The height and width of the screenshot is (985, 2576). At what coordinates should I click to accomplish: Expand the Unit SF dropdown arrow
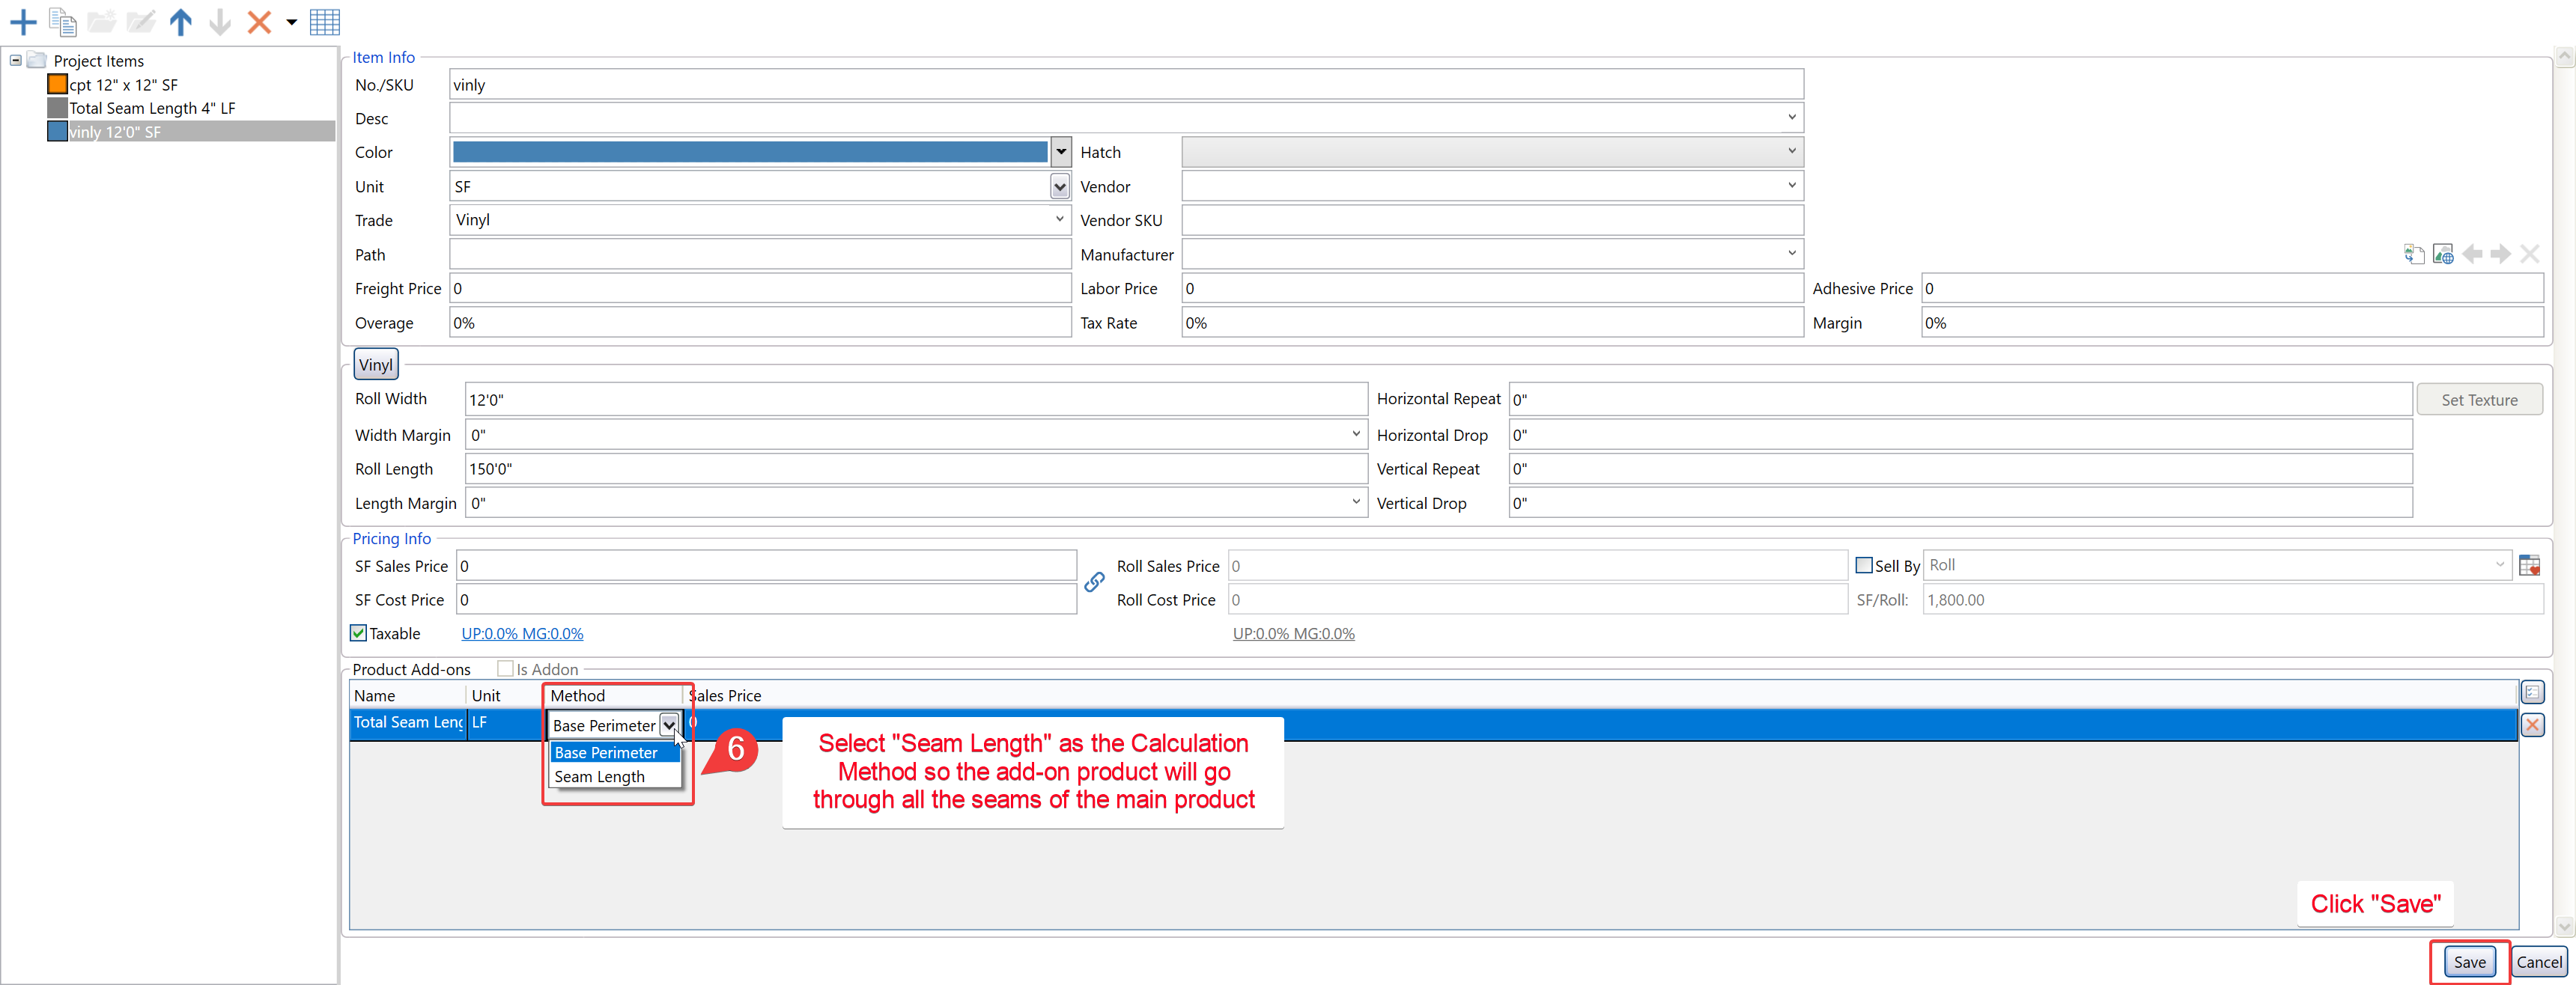click(1059, 186)
